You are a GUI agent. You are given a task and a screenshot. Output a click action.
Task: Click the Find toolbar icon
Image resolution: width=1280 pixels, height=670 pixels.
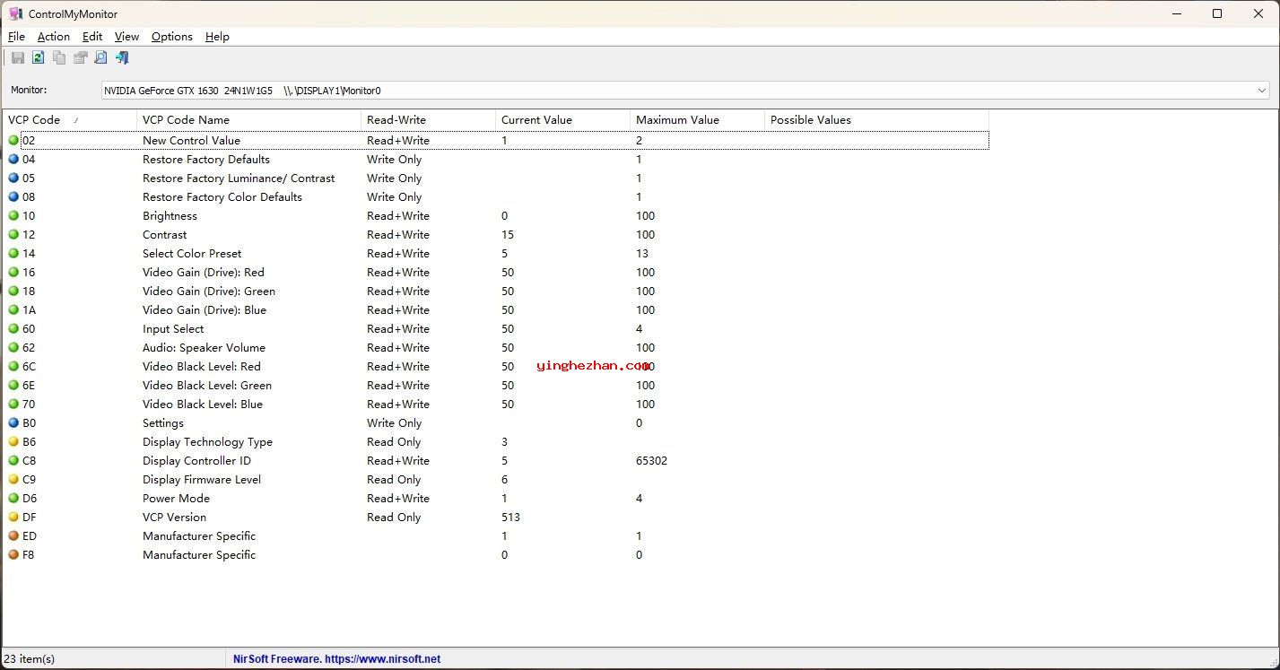tap(100, 57)
